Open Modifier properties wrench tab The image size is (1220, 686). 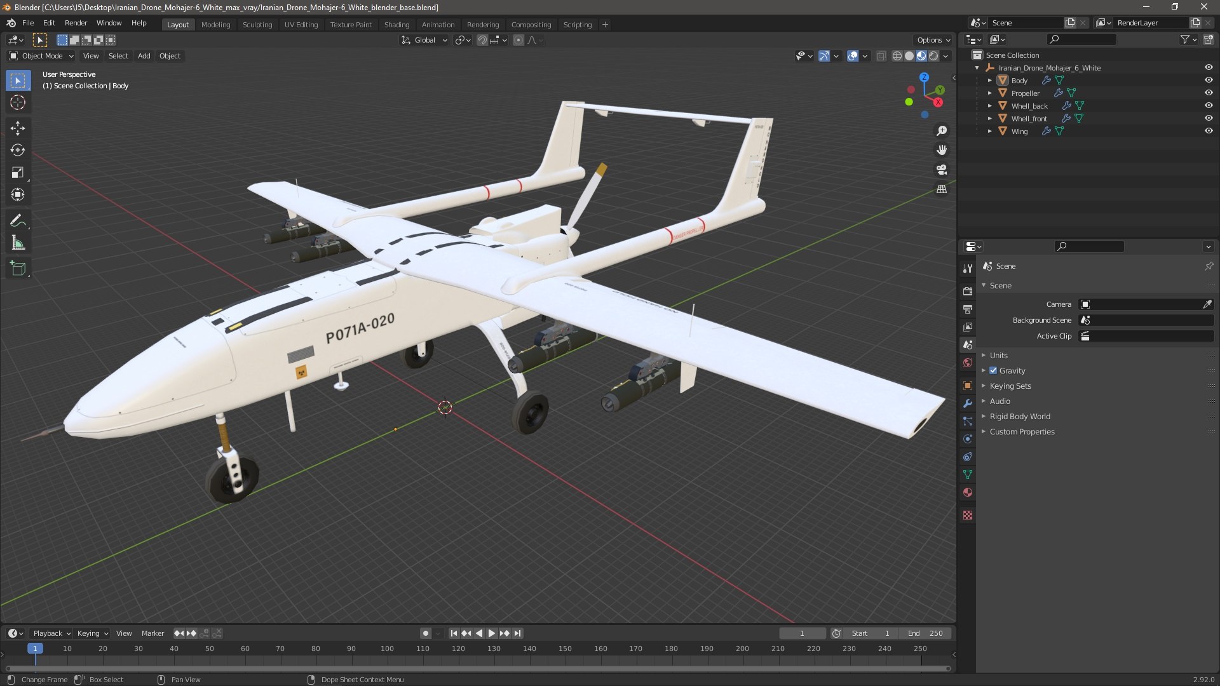coord(968,403)
